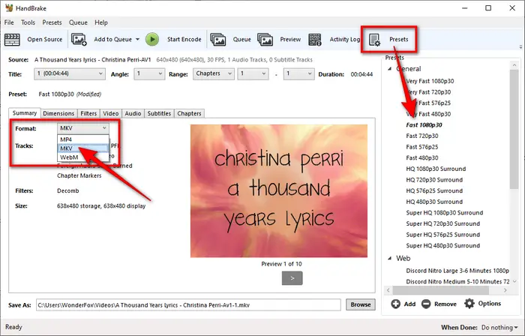The image size is (525, 336).
Task: Select the Fast 720p30 preset
Action: pyautogui.click(x=421, y=136)
